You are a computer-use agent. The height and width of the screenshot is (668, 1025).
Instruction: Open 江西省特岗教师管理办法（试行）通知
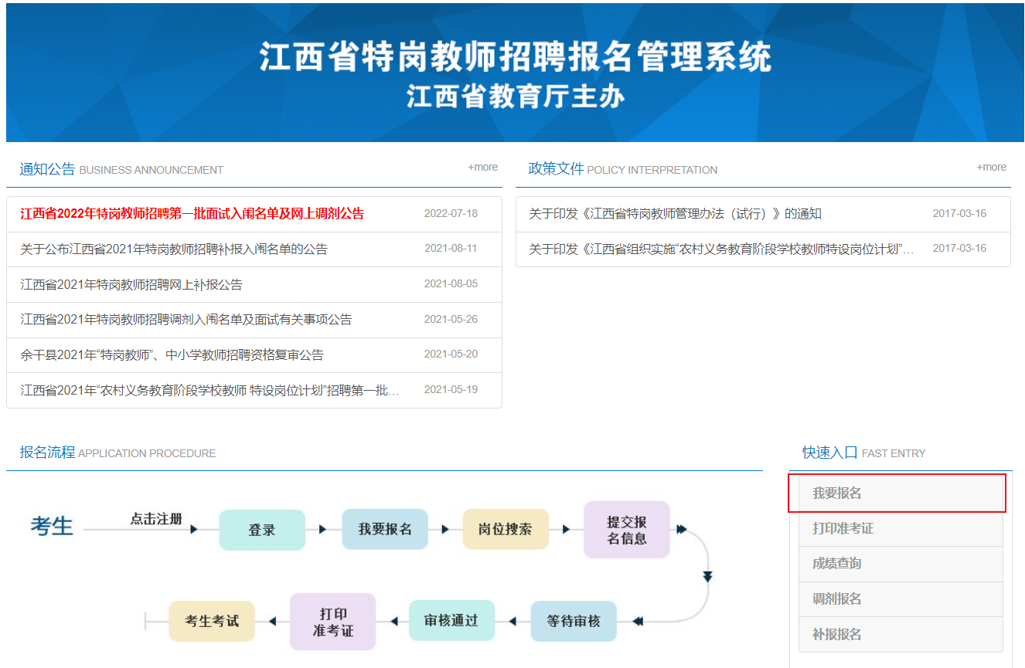675,214
